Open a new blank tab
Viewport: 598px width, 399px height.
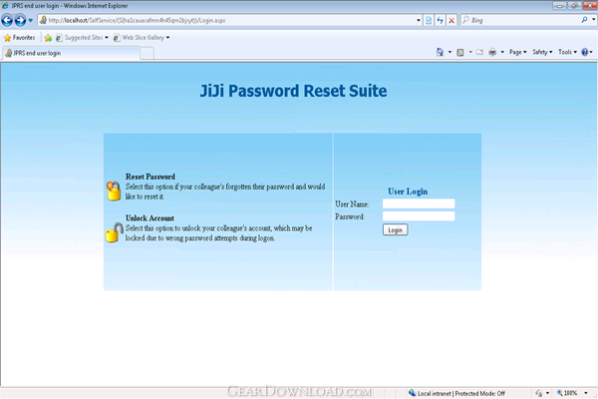point(147,53)
